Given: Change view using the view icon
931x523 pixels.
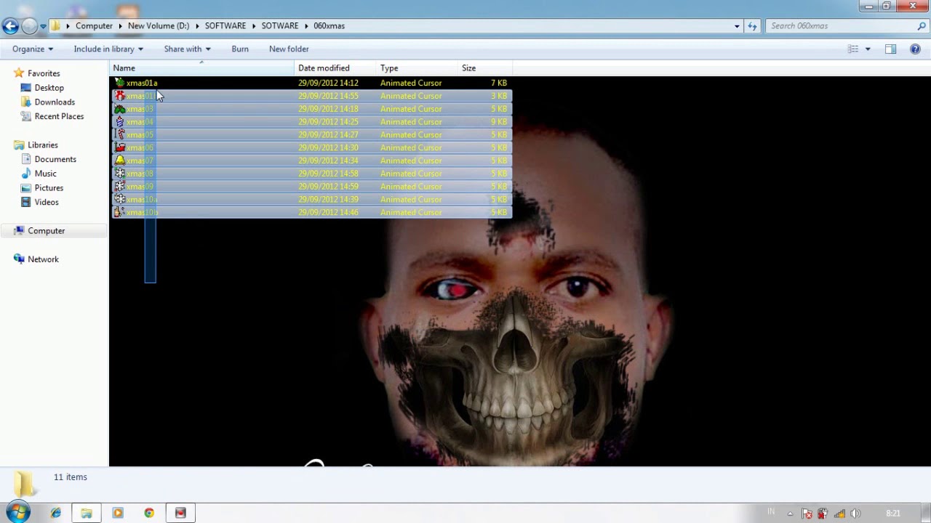Looking at the screenshot, I should point(853,49).
